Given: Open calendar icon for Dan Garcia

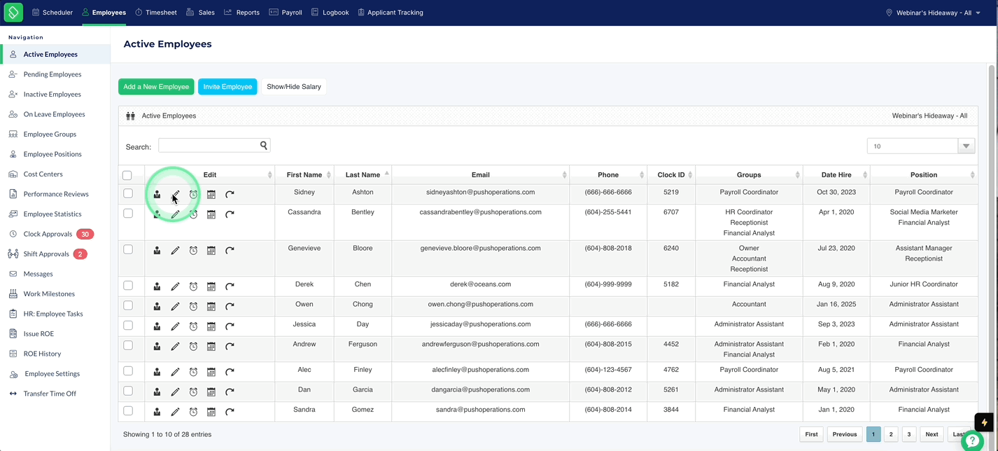Looking at the screenshot, I should coord(211,391).
